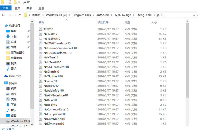198x131 pixels.
Task: Click the 下载 arrow icon under 此电脑
Action: point(8,105)
